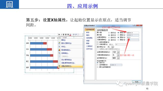Click the red segment of 设计 bar
Screen dimensions: 163x91
click(49, 49)
